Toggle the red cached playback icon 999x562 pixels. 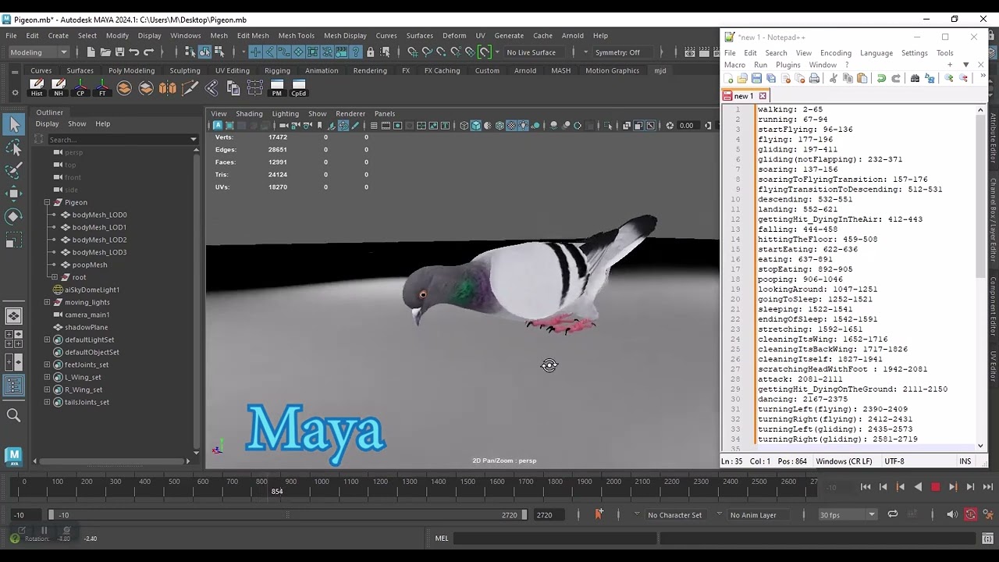coord(970,515)
